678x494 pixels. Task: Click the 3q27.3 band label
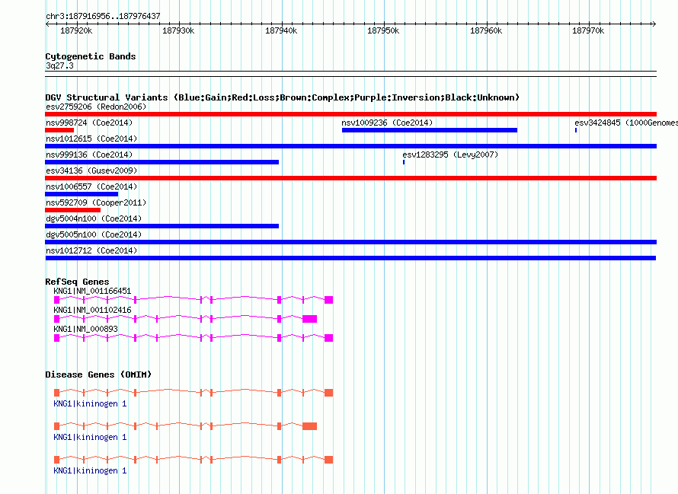[59, 65]
